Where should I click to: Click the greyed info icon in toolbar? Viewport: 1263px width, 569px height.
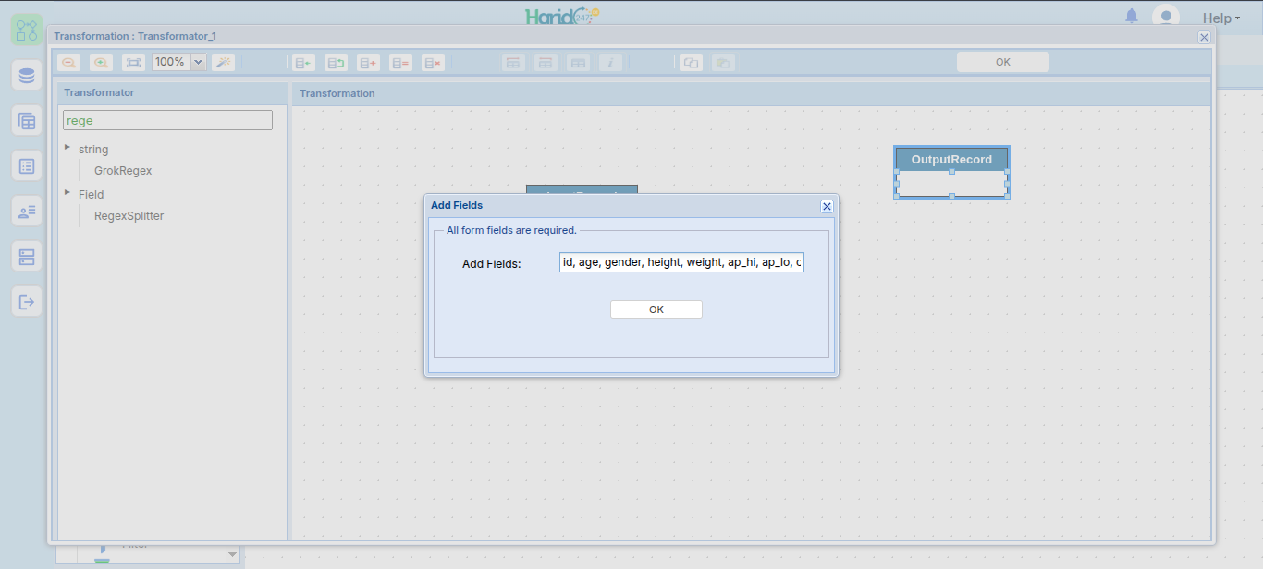pyautogui.click(x=610, y=63)
